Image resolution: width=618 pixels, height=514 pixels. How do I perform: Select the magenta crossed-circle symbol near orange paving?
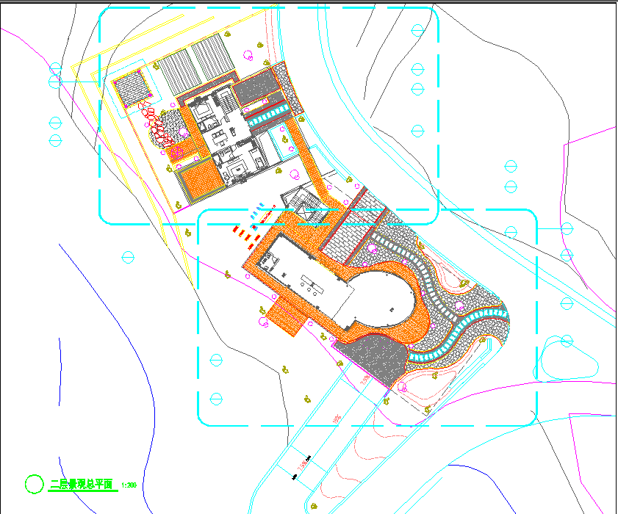pyautogui.click(x=176, y=153)
